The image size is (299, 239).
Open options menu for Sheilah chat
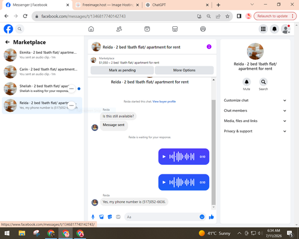click(72, 88)
